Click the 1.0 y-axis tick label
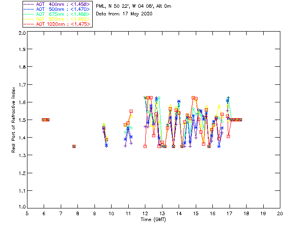Viewport: 288px width, 231px height. pyautogui.click(x=22, y=207)
